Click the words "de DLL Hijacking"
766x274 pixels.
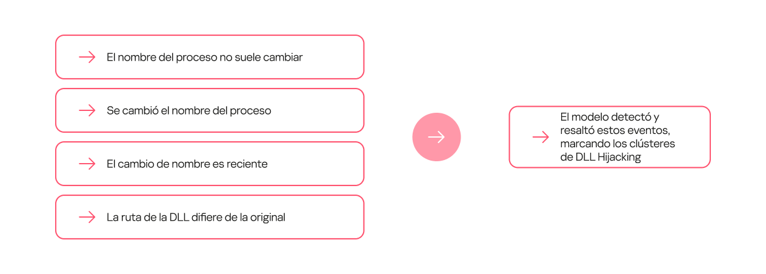click(601, 157)
